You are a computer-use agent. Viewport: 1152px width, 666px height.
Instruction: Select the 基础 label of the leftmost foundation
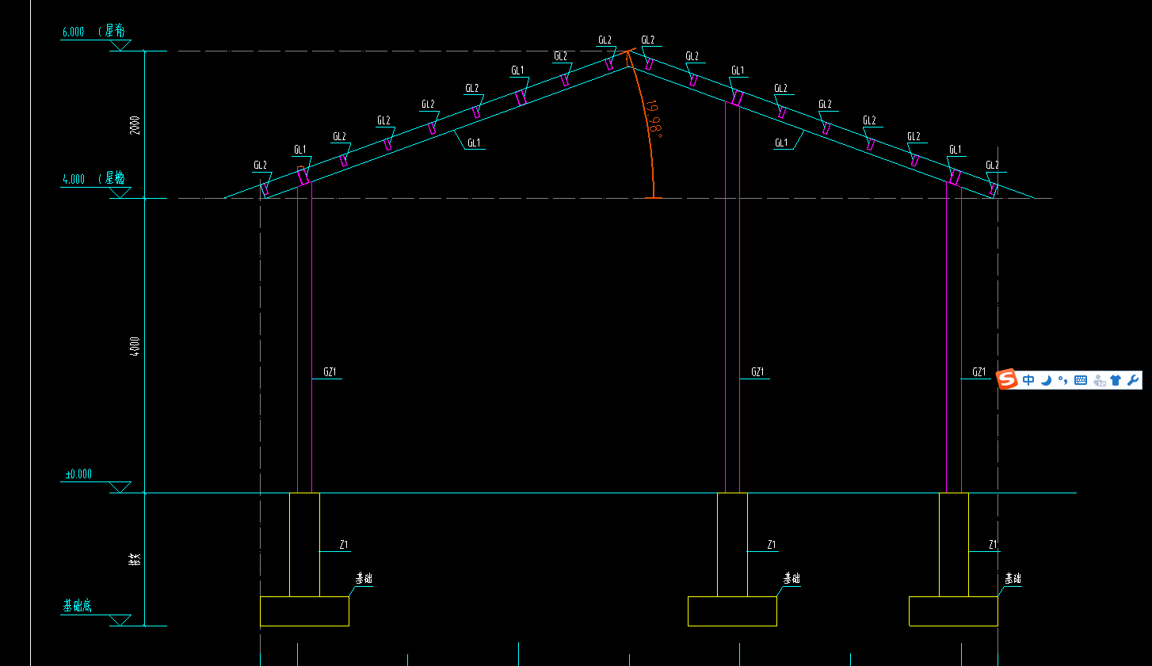pyautogui.click(x=364, y=578)
